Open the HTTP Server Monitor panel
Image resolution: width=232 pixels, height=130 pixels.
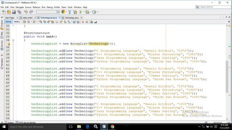pos(26,122)
